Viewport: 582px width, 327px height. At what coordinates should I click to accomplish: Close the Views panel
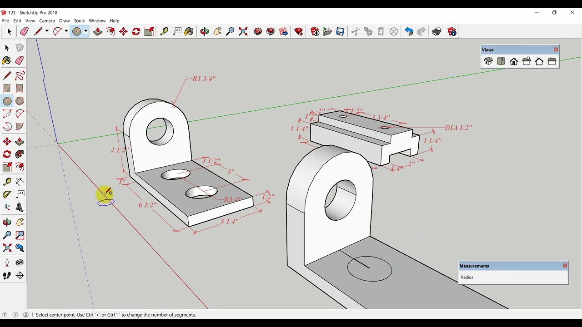[556, 50]
